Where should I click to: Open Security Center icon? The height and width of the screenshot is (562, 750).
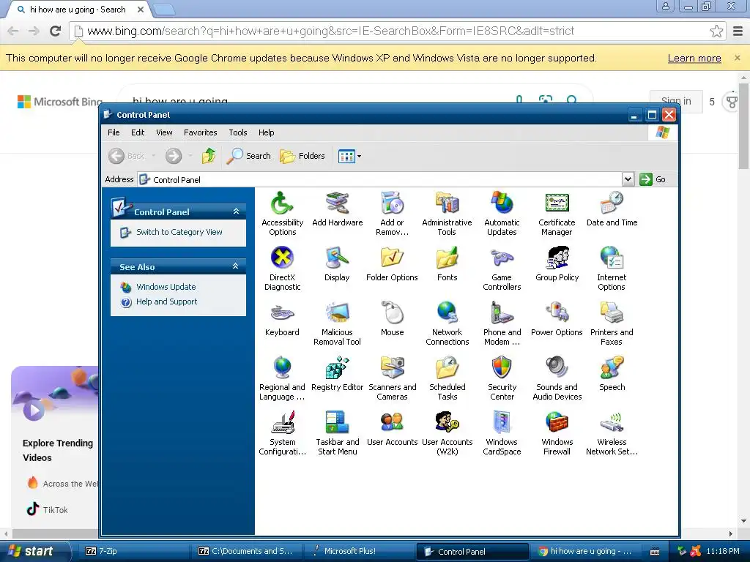pos(501,378)
